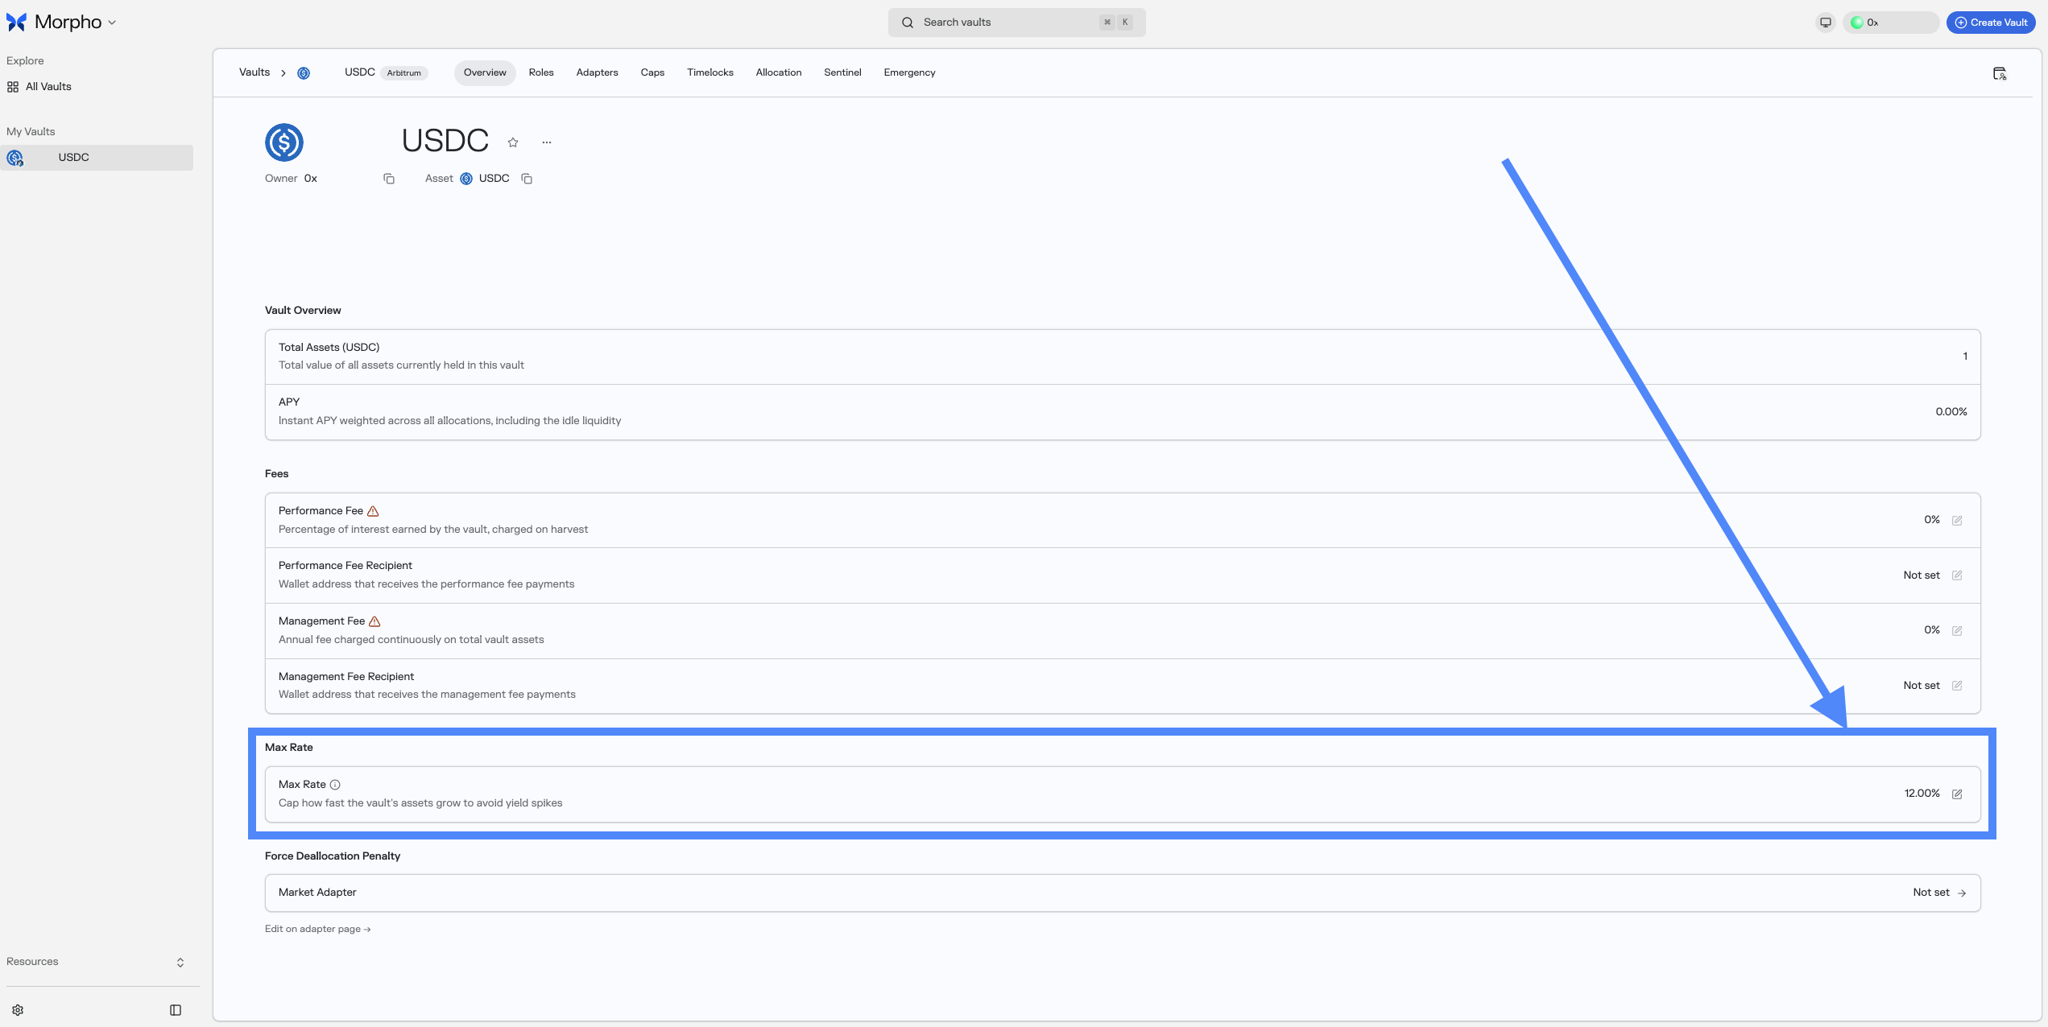This screenshot has width=2048, height=1027.
Task: Open All Vaults in sidebar
Action: pyautogui.click(x=48, y=87)
